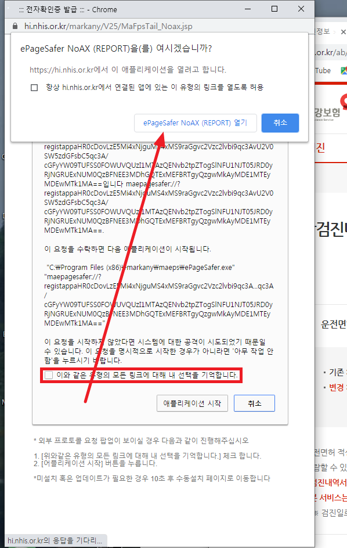Open the Tube bookmark in the background browser
The width and height of the screenshot is (347, 548).
(323, 71)
